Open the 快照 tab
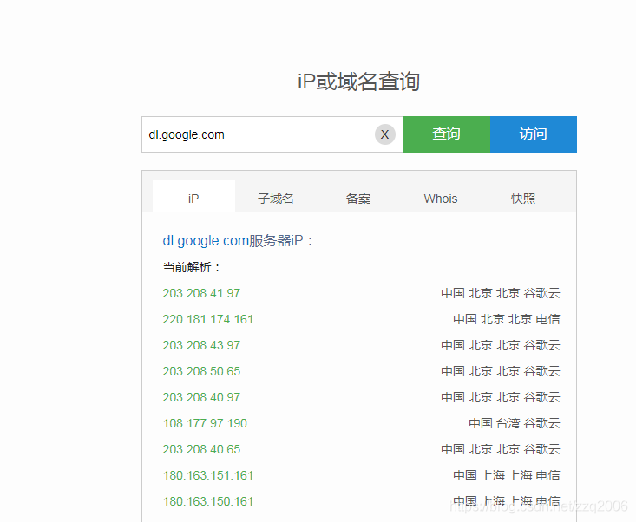 [523, 199]
